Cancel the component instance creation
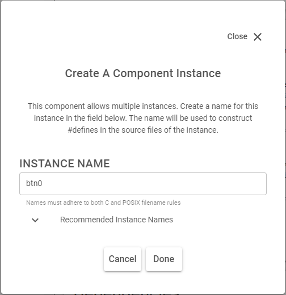286x295 pixels. point(123,259)
